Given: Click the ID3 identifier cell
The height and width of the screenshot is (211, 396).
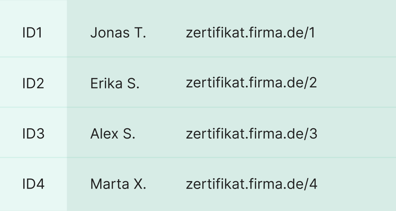Looking at the screenshot, I should [33, 134].
